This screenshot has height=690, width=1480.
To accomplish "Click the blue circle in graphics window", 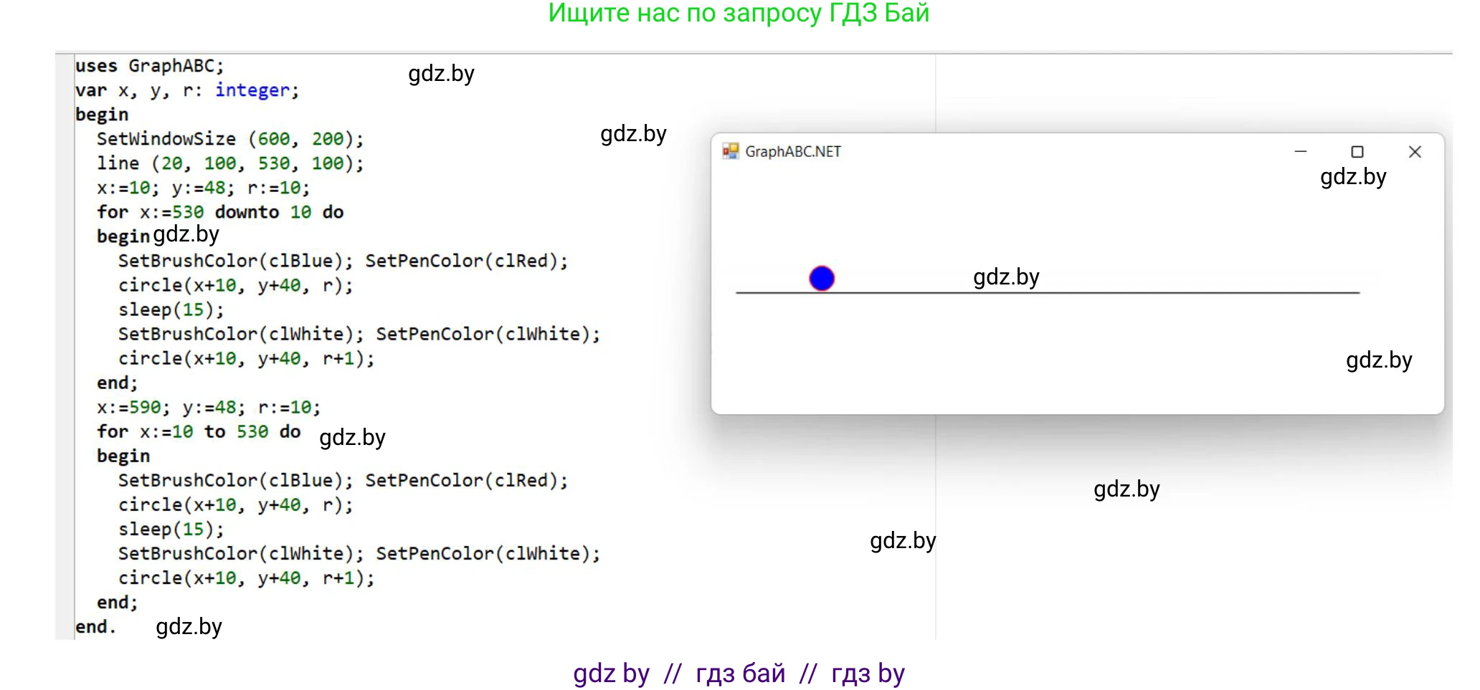I will point(822,278).
